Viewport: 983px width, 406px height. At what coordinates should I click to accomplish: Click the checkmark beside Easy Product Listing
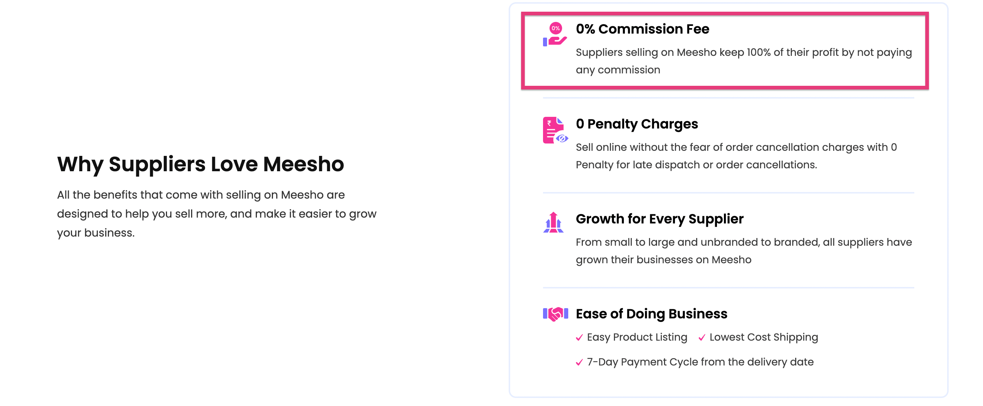point(579,337)
